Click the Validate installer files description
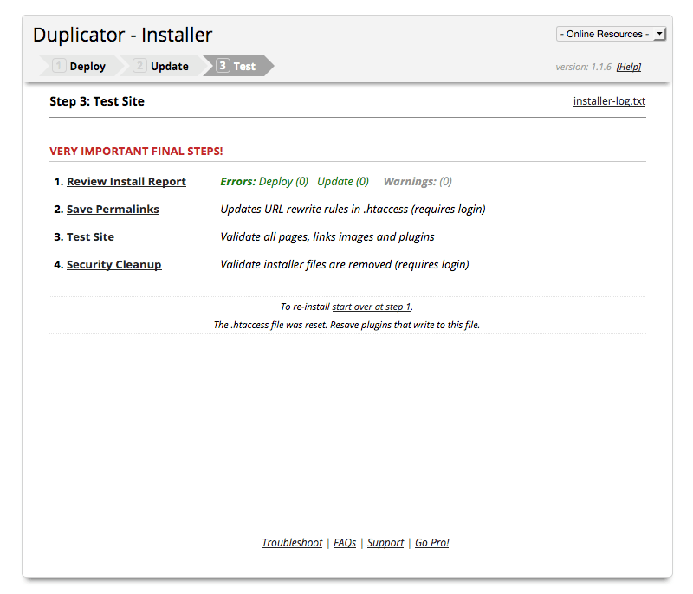 [x=344, y=265]
